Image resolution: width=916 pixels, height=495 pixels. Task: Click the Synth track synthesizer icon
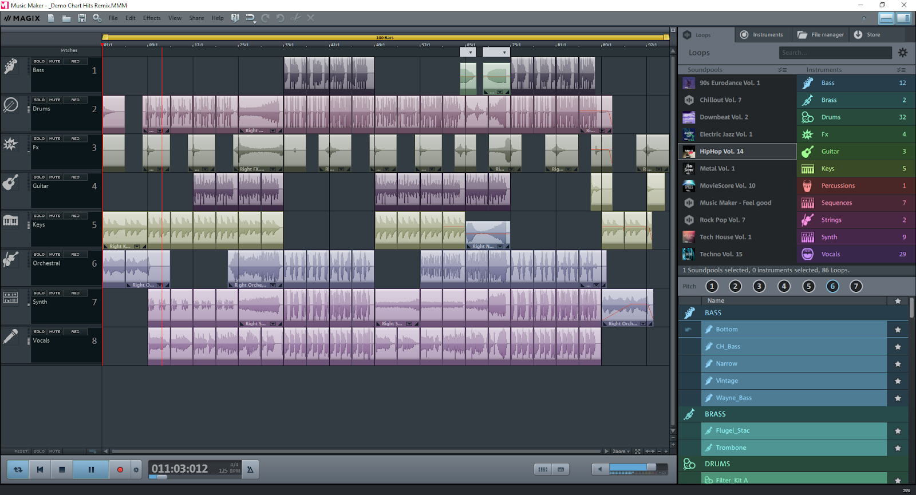coord(10,298)
